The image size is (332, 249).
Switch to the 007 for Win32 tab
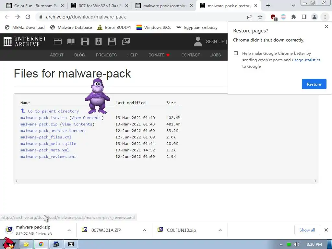[100, 6]
